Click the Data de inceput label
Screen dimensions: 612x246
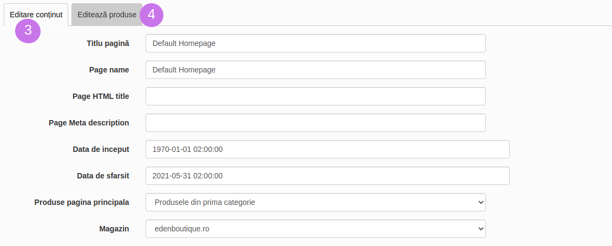pyautogui.click(x=101, y=149)
